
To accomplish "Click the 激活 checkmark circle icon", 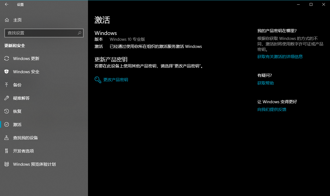I will [7, 124].
